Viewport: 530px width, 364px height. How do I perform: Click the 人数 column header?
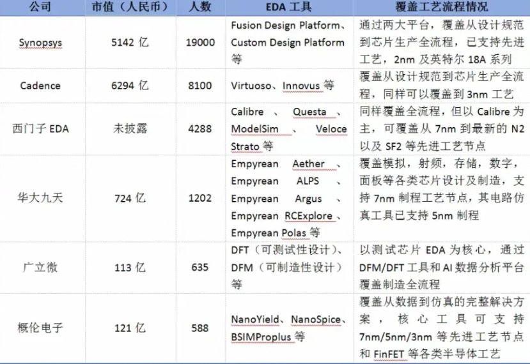click(x=200, y=7)
